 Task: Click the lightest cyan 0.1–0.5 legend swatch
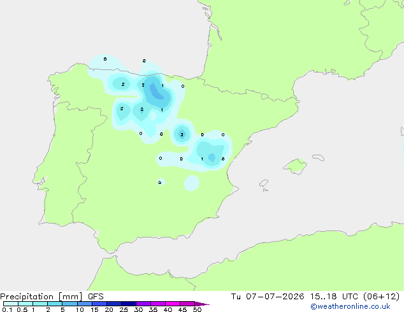[11, 304]
